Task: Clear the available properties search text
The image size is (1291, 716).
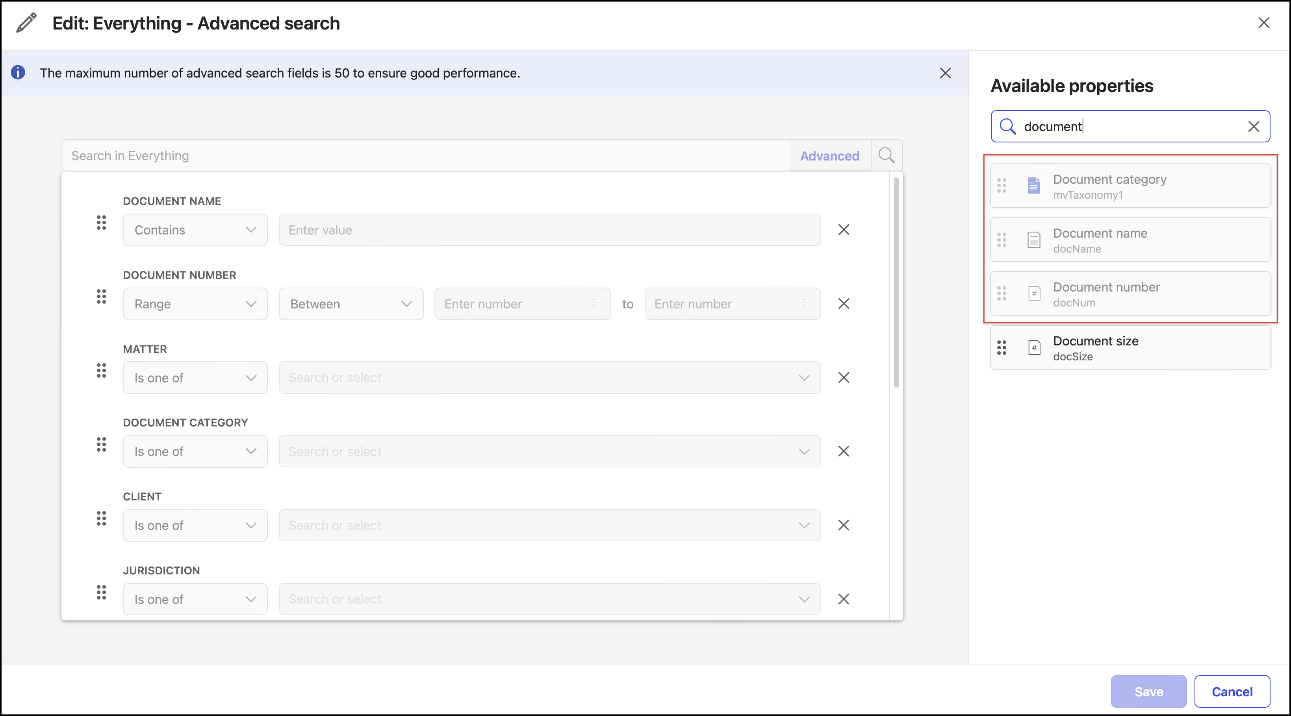Action: point(1253,127)
